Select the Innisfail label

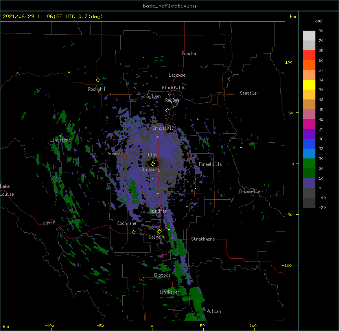[164, 128]
